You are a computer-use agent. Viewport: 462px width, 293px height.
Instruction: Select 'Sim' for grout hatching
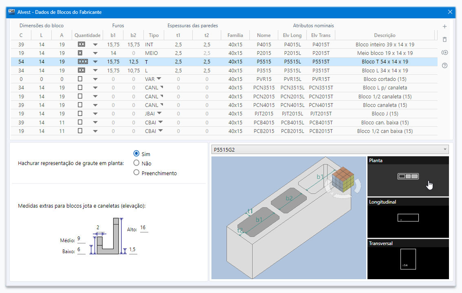coord(137,154)
